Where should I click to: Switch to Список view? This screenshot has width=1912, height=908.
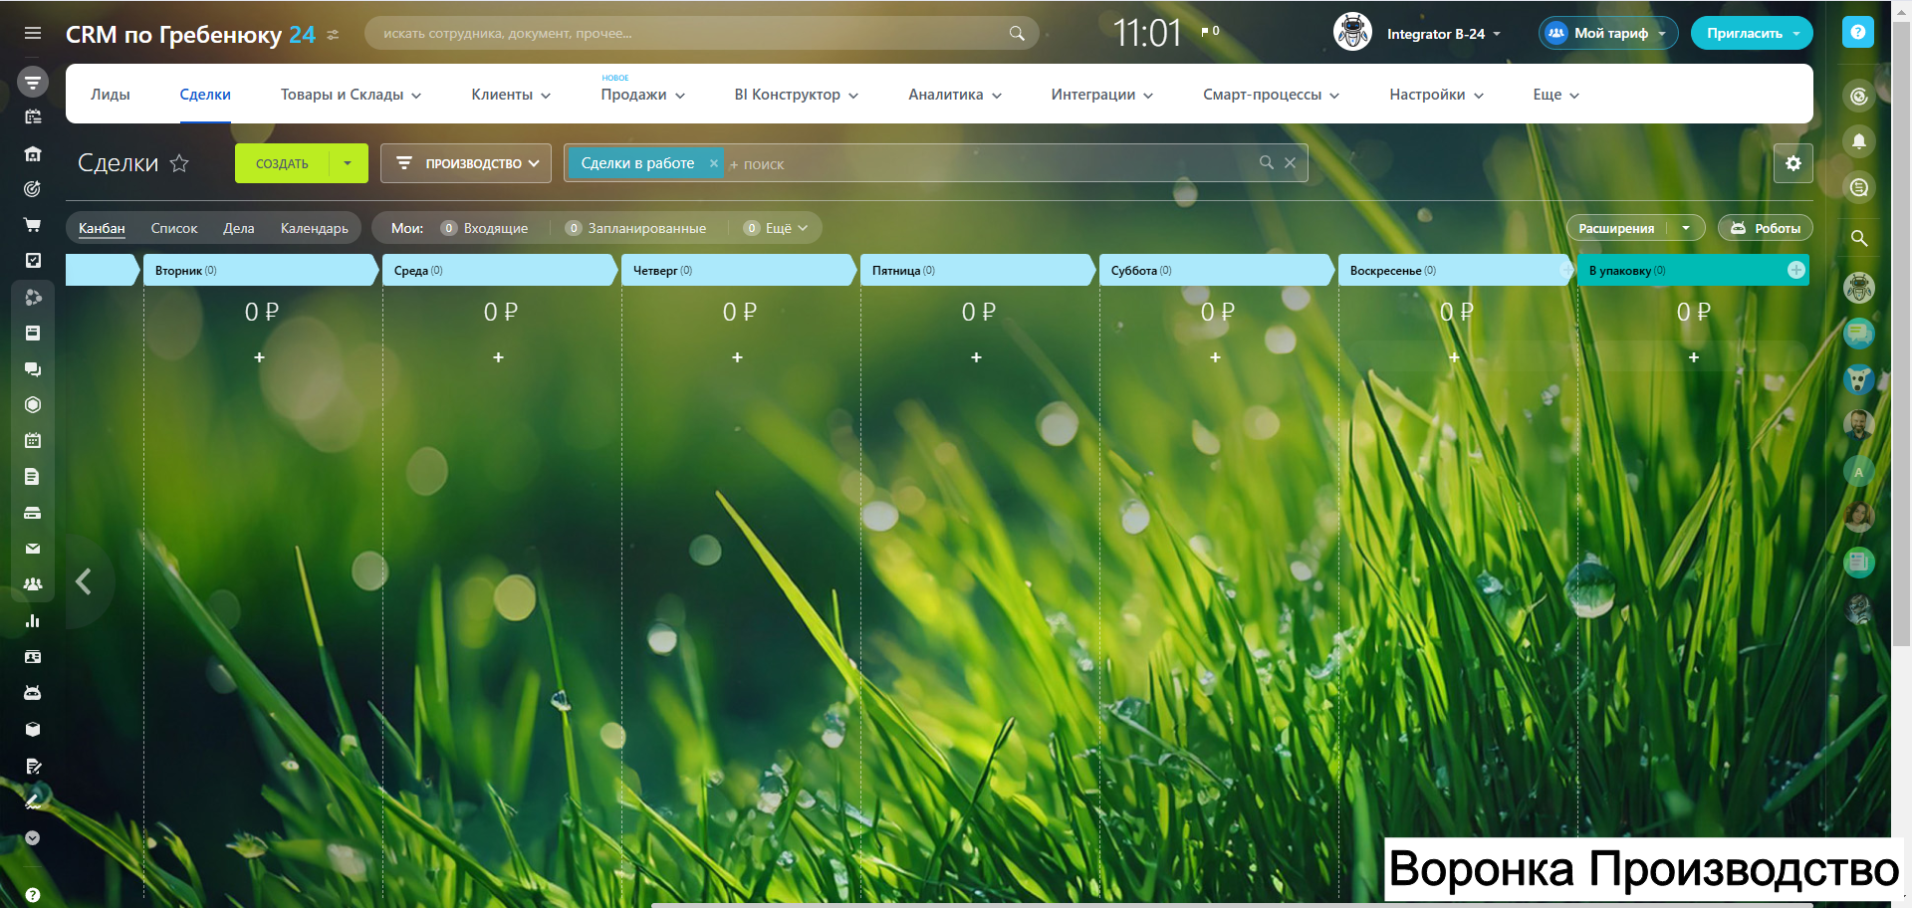[174, 228]
